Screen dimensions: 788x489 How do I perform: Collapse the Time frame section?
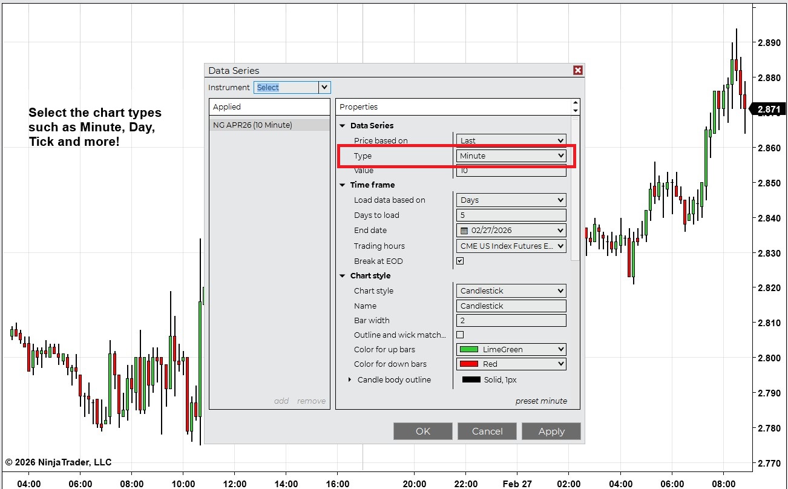(x=343, y=185)
